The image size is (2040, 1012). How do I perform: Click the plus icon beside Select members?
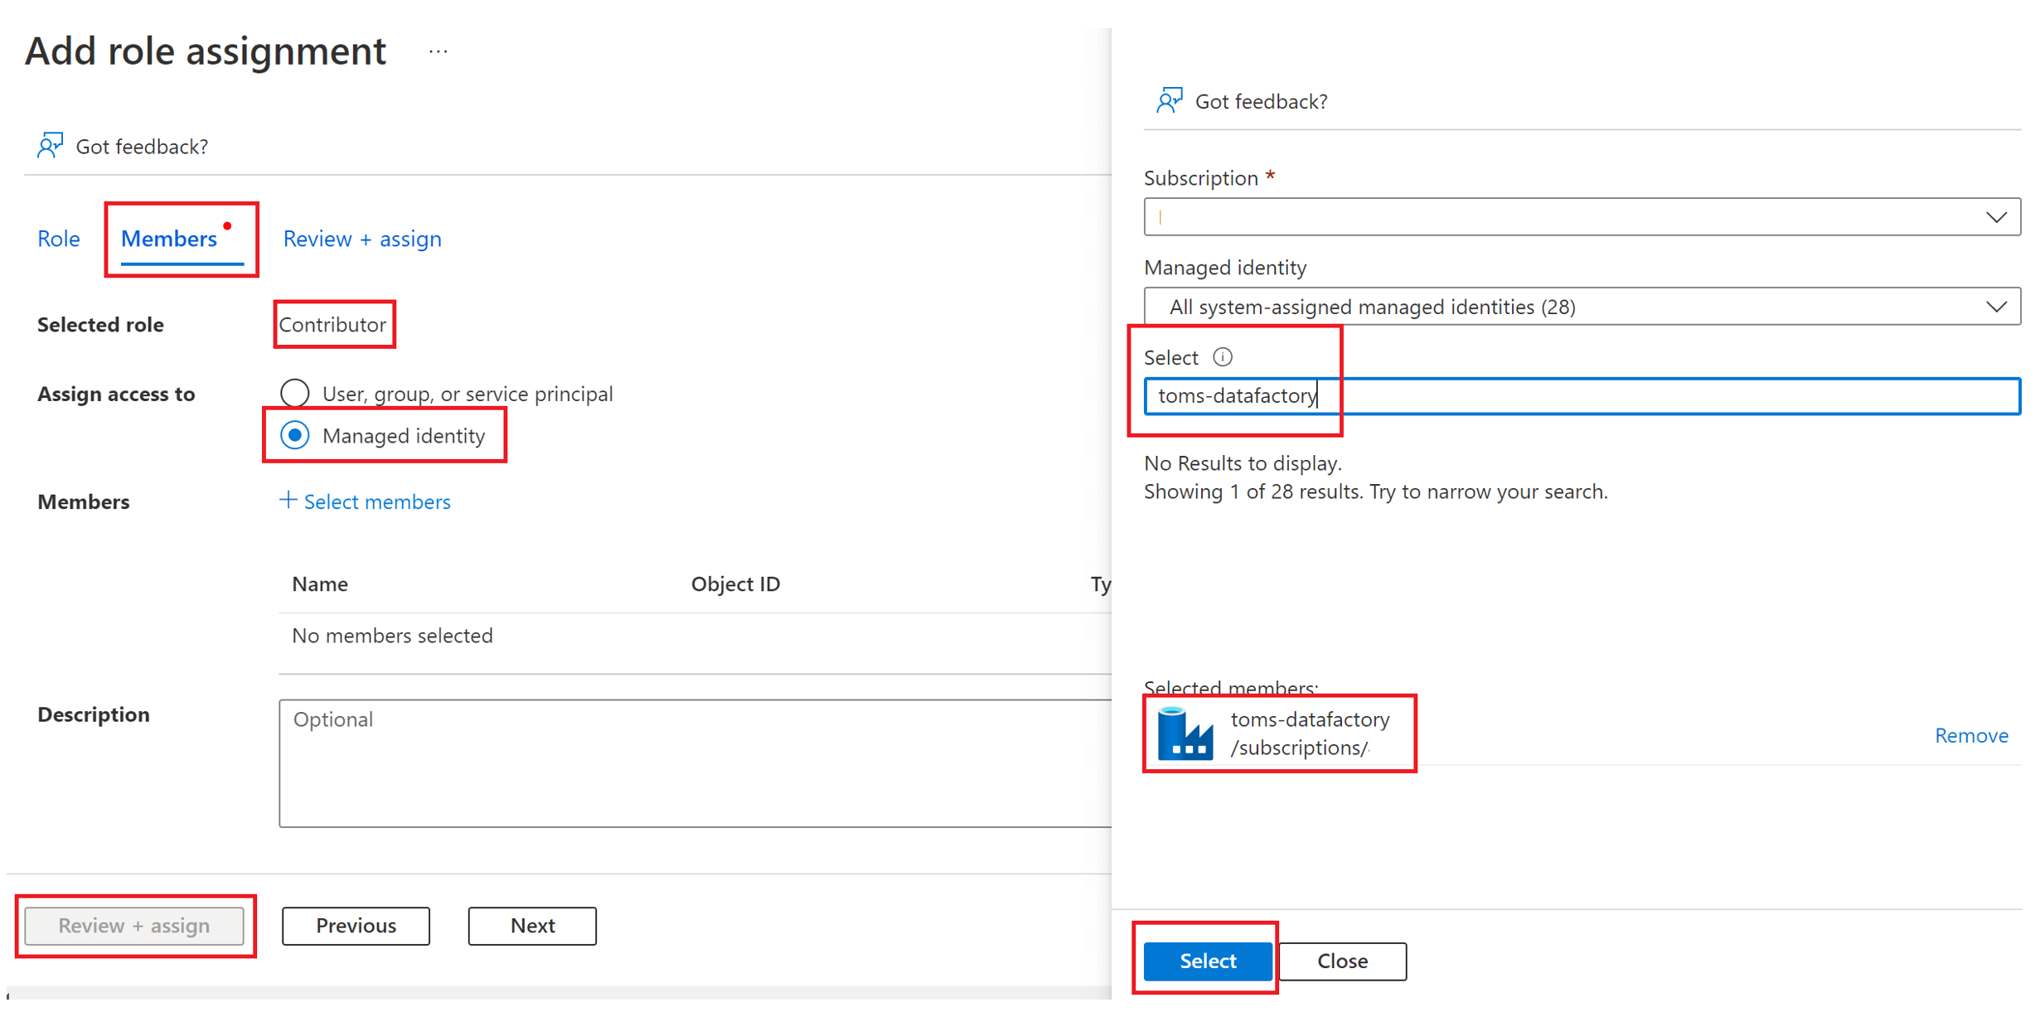288,501
